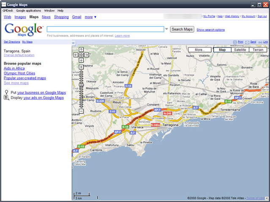The width and height of the screenshot is (270, 202).
Task: Open the Gmail link
Action: tap(76, 17)
